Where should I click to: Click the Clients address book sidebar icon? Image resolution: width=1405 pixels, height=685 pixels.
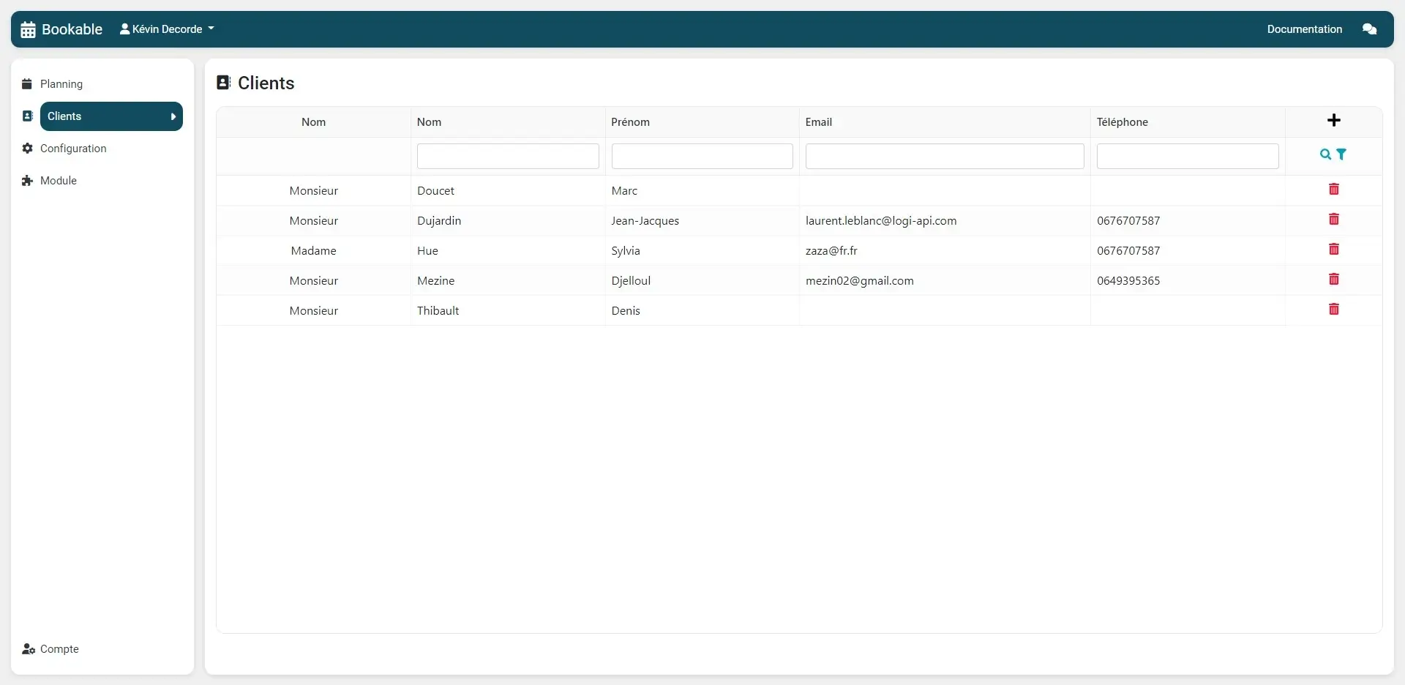tap(27, 116)
